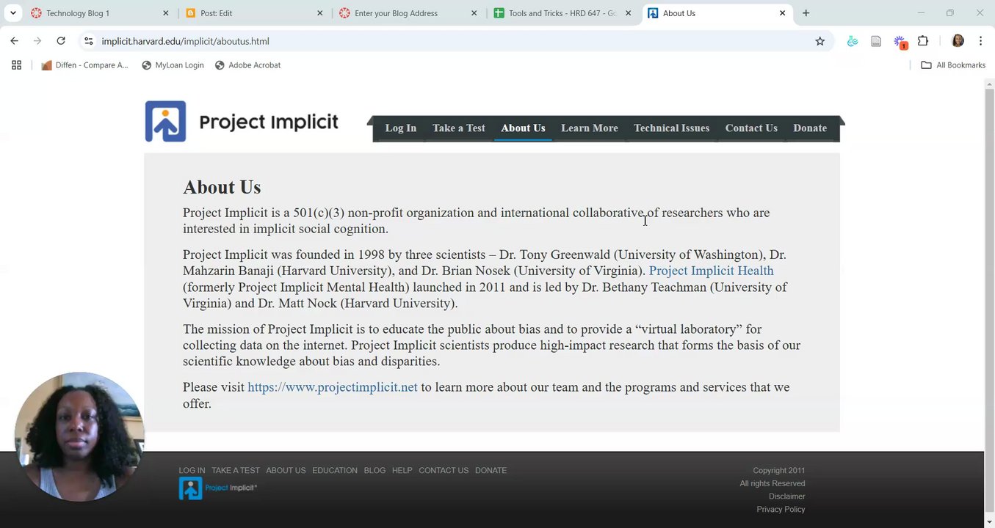
Task: Switch to Tools and Tricks sheet tab
Action: pos(563,13)
